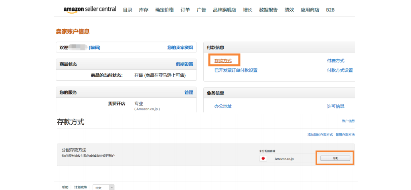411x190 pixels.
Task: Open the 数据报告 menu
Action: [268, 10]
